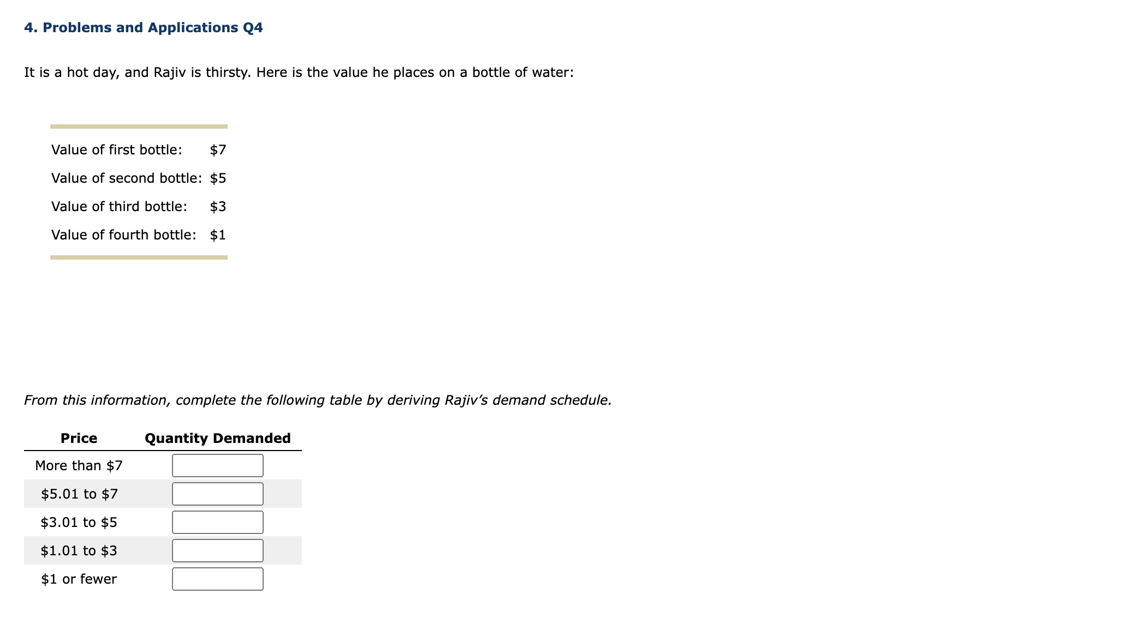The width and height of the screenshot is (1129, 624).
Task: Click the quantity input for $1 or fewer
Action: point(217,579)
